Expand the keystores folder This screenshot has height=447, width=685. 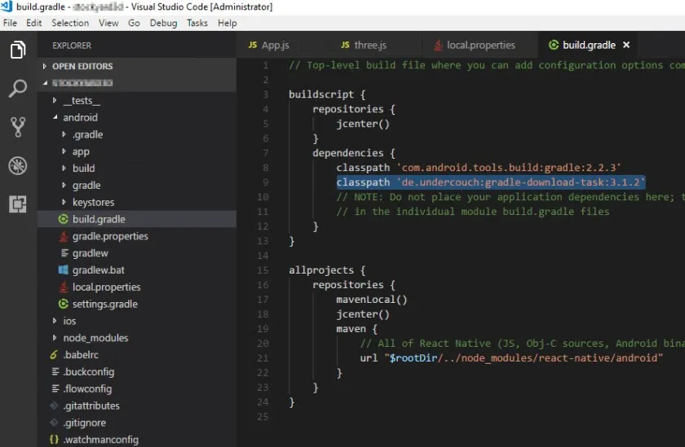coord(64,202)
